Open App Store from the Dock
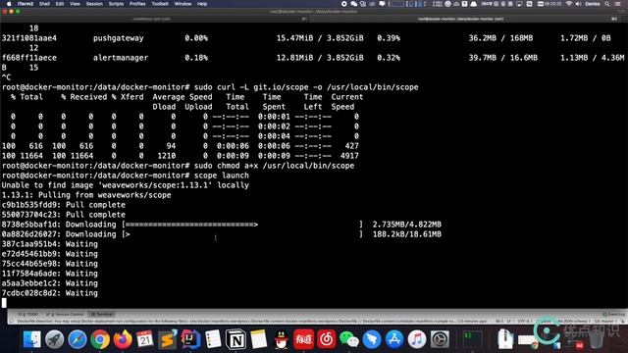The image size is (628, 353). (x=394, y=339)
